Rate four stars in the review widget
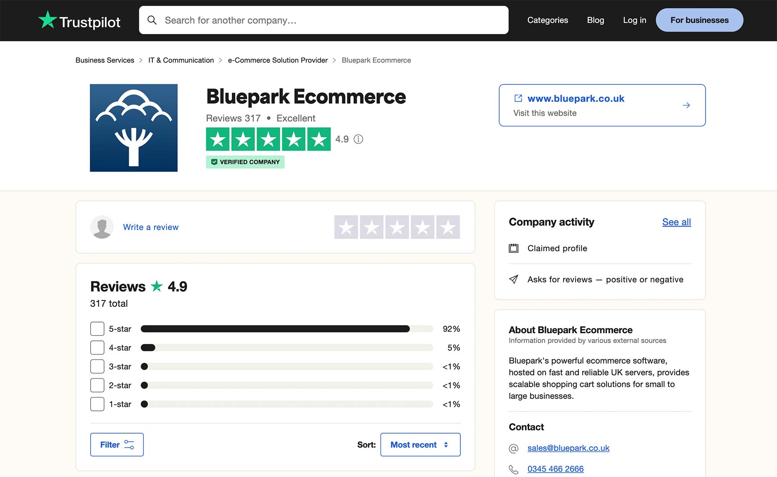This screenshot has width=777, height=477. coord(422,227)
